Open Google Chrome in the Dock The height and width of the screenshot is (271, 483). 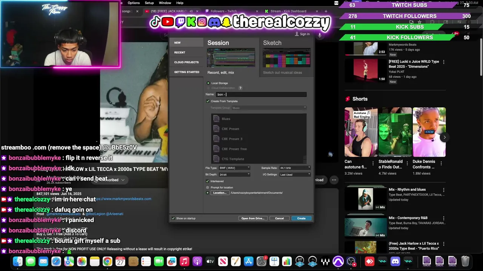tap(108, 261)
